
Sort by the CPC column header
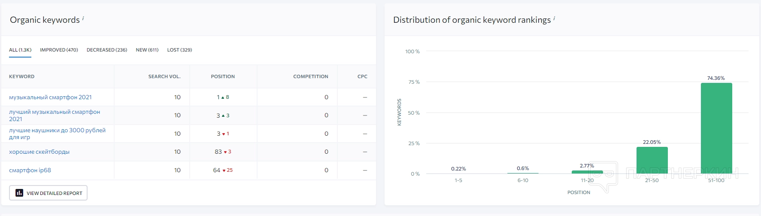click(x=362, y=76)
